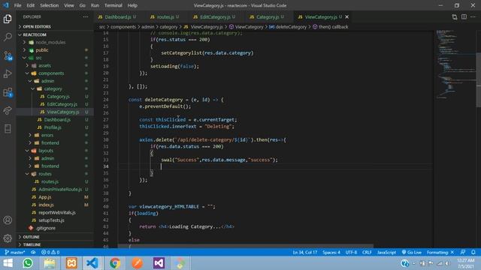Change line ending via CRLF indicator

point(367,252)
